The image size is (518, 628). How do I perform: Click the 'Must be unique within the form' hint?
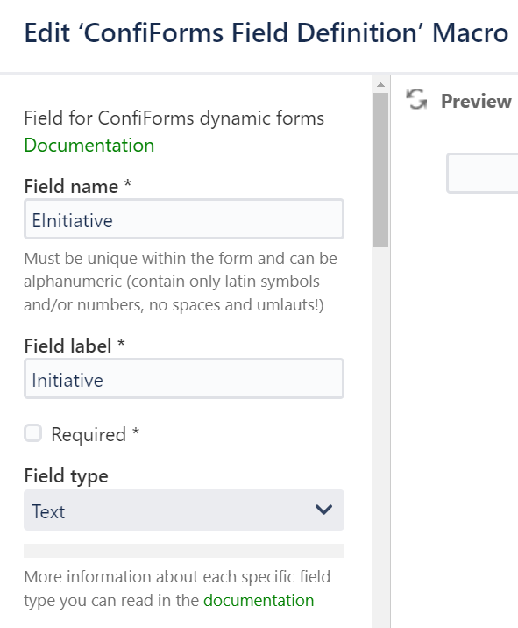click(x=181, y=282)
